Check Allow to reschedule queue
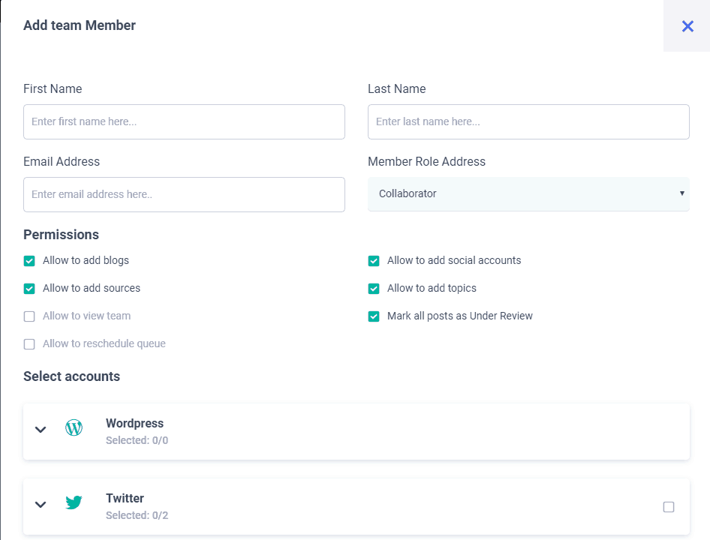 pos(29,344)
